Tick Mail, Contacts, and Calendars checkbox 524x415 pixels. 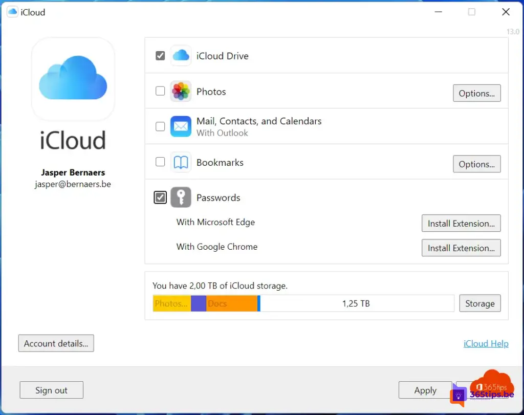point(160,126)
